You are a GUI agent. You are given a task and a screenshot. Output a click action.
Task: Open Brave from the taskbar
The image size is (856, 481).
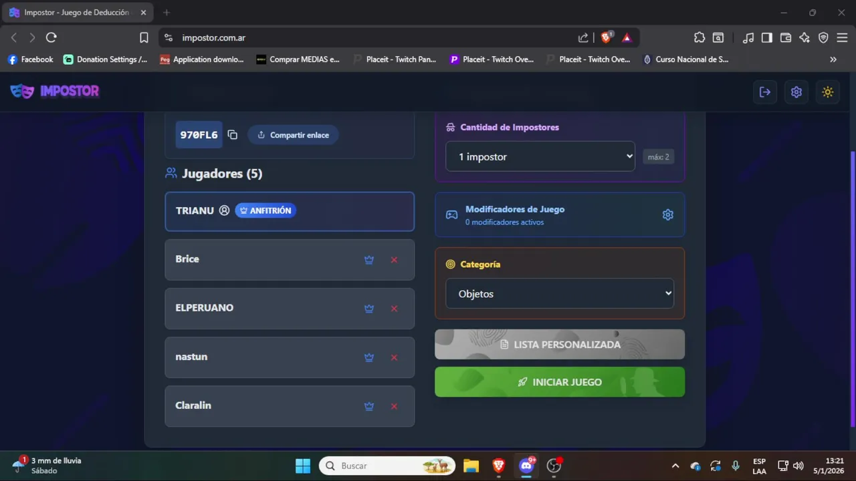point(498,466)
